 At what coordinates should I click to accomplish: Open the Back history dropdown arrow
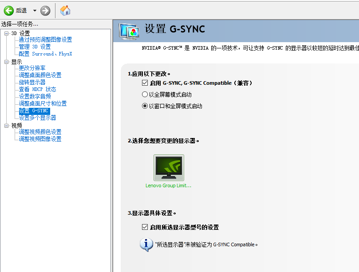click(35, 11)
